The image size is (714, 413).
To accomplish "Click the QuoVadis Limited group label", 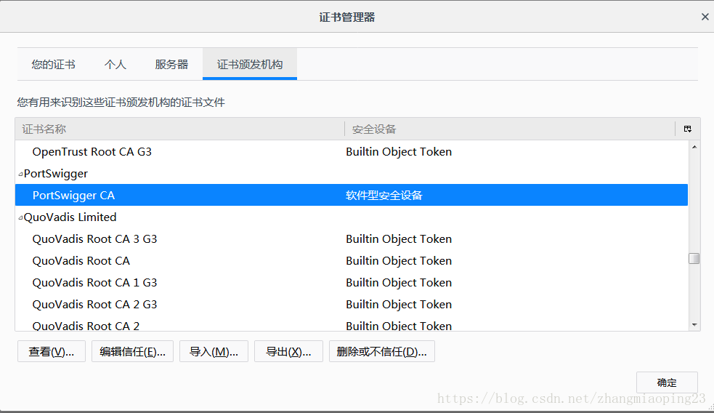I will [70, 217].
